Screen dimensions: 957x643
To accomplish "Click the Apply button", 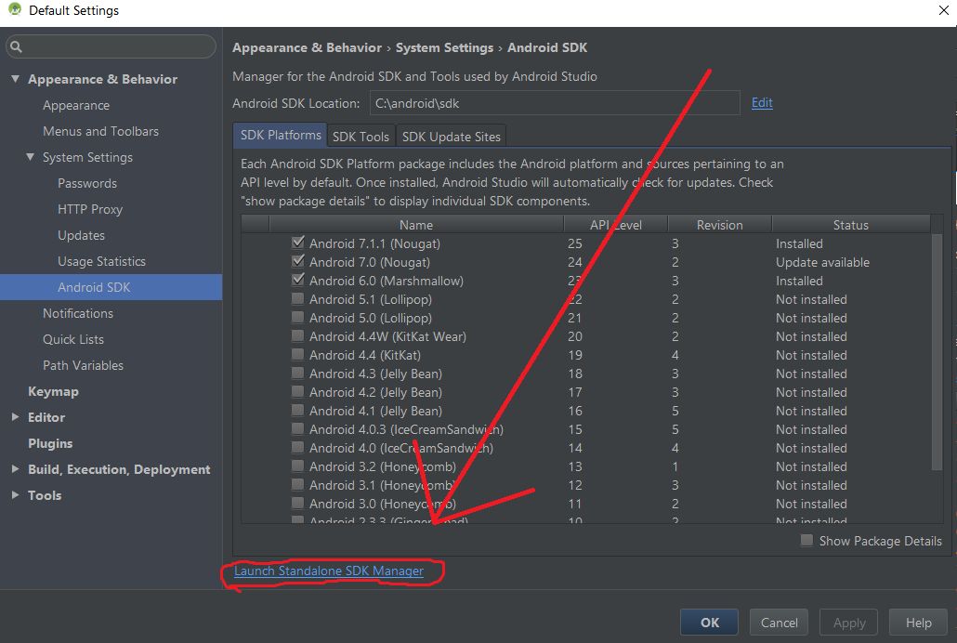I will coord(849,623).
